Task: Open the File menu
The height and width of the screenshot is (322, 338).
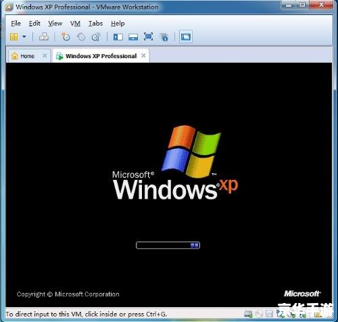Action: (16, 24)
